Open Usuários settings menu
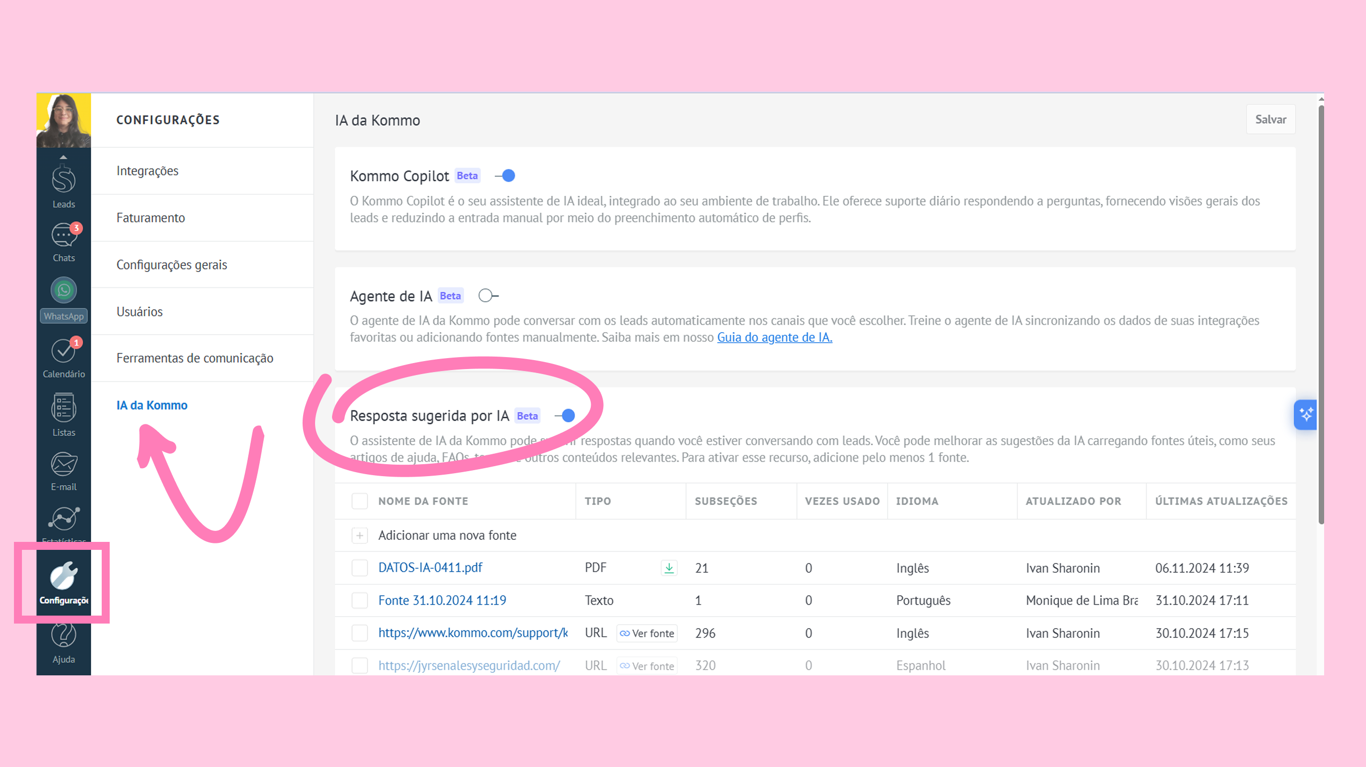This screenshot has height=767, width=1366. [202, 311]
